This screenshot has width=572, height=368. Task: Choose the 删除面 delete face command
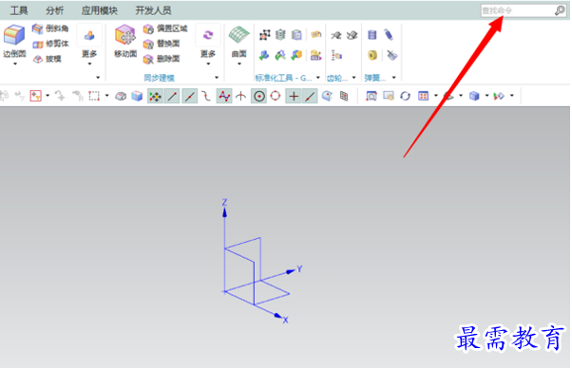(162, 59)
